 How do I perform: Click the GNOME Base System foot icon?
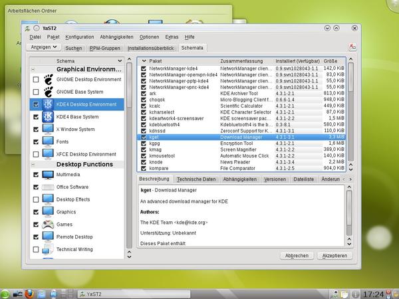tap(48, 92)
